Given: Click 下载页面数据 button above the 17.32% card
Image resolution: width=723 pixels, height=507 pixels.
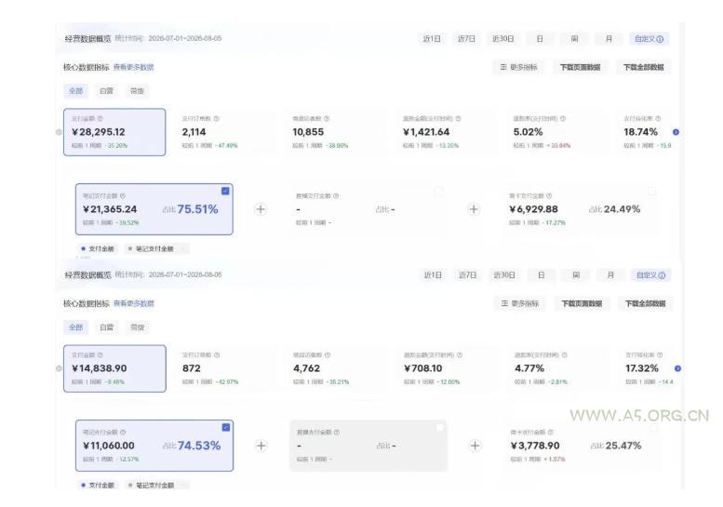Looking at the screenshot, I should (582, 304).
